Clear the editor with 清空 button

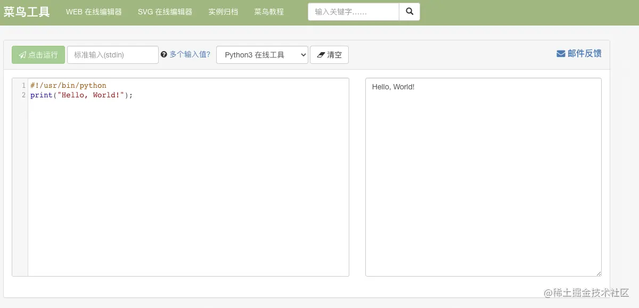329,55
